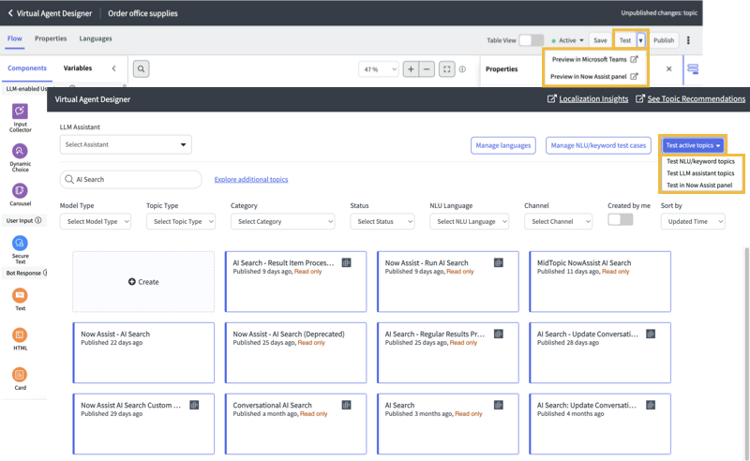
Task: Select the Carousel component icon
Action: [x=20, y=191]
